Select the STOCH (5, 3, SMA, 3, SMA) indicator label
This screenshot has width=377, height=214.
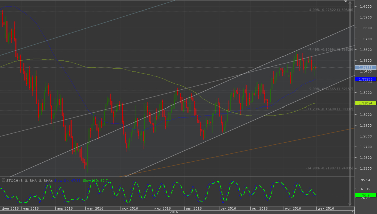tap(29, 181)
